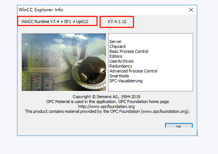Click the WinCC splash image
Screen dimensions: 218x154
pos(64,62)
